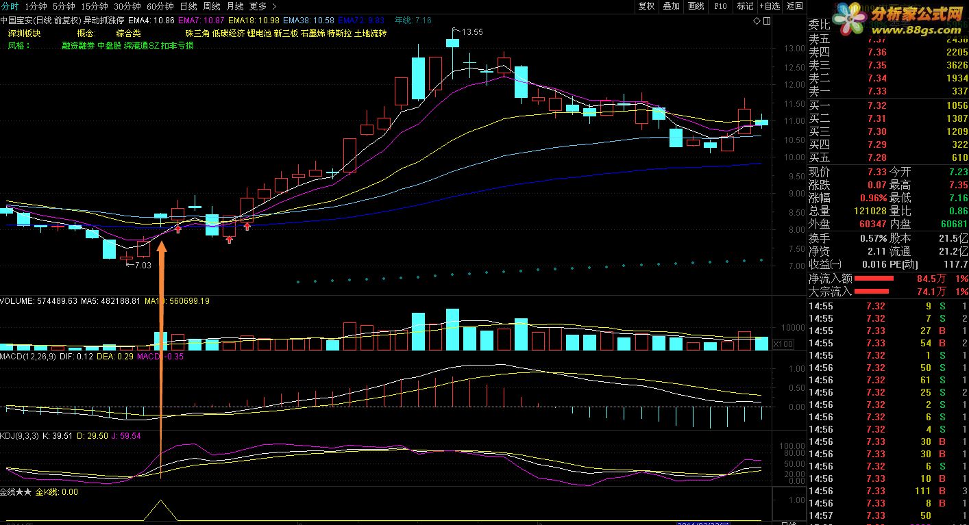Screen dimensions: 969x525
Task: Add stock via the +自选 button
Action: (x=770, y=6)
